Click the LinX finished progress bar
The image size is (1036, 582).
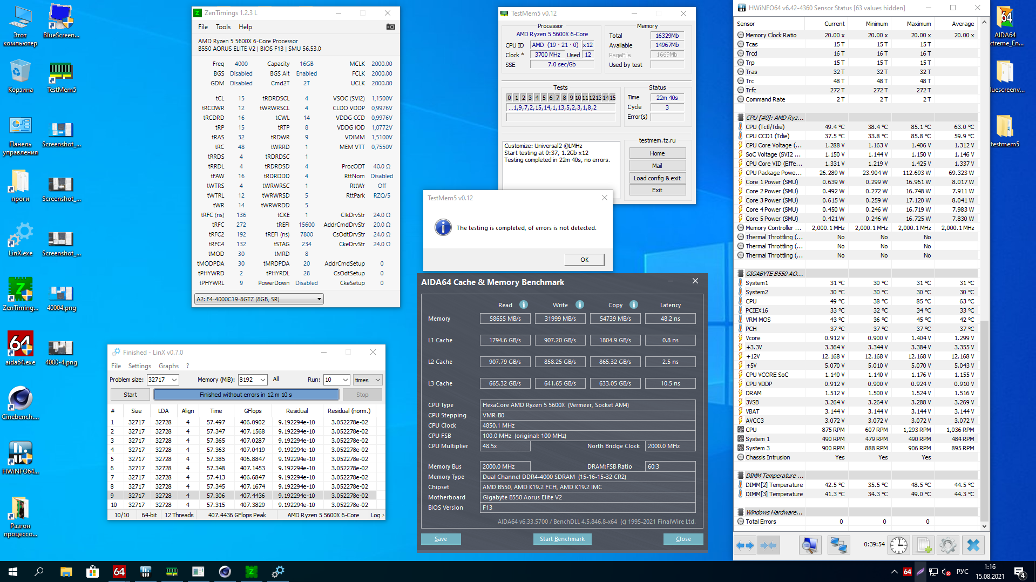tap(246, 395)
